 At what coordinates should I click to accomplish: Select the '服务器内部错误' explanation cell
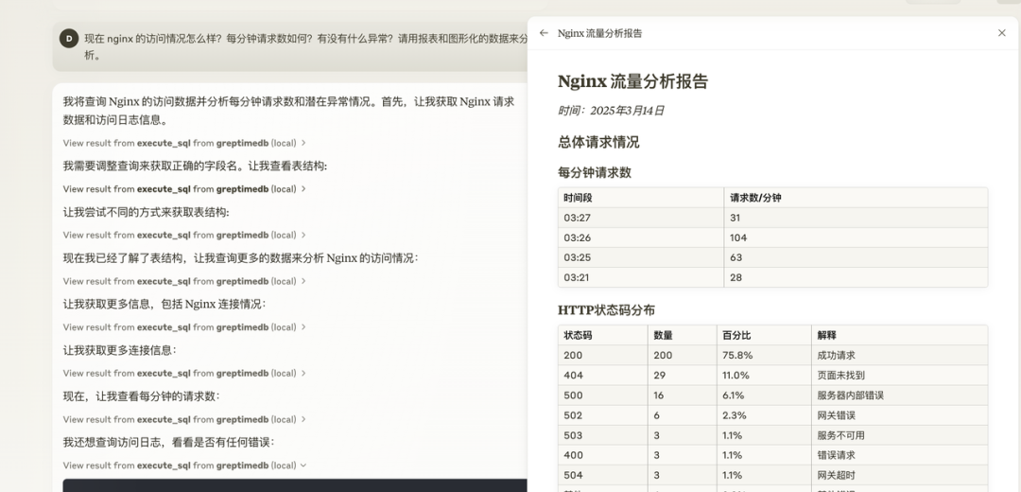[x=899, y=395]
